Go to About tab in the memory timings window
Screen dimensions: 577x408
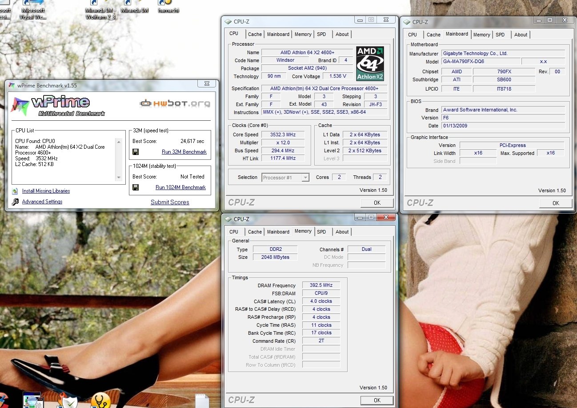[342, 232]
